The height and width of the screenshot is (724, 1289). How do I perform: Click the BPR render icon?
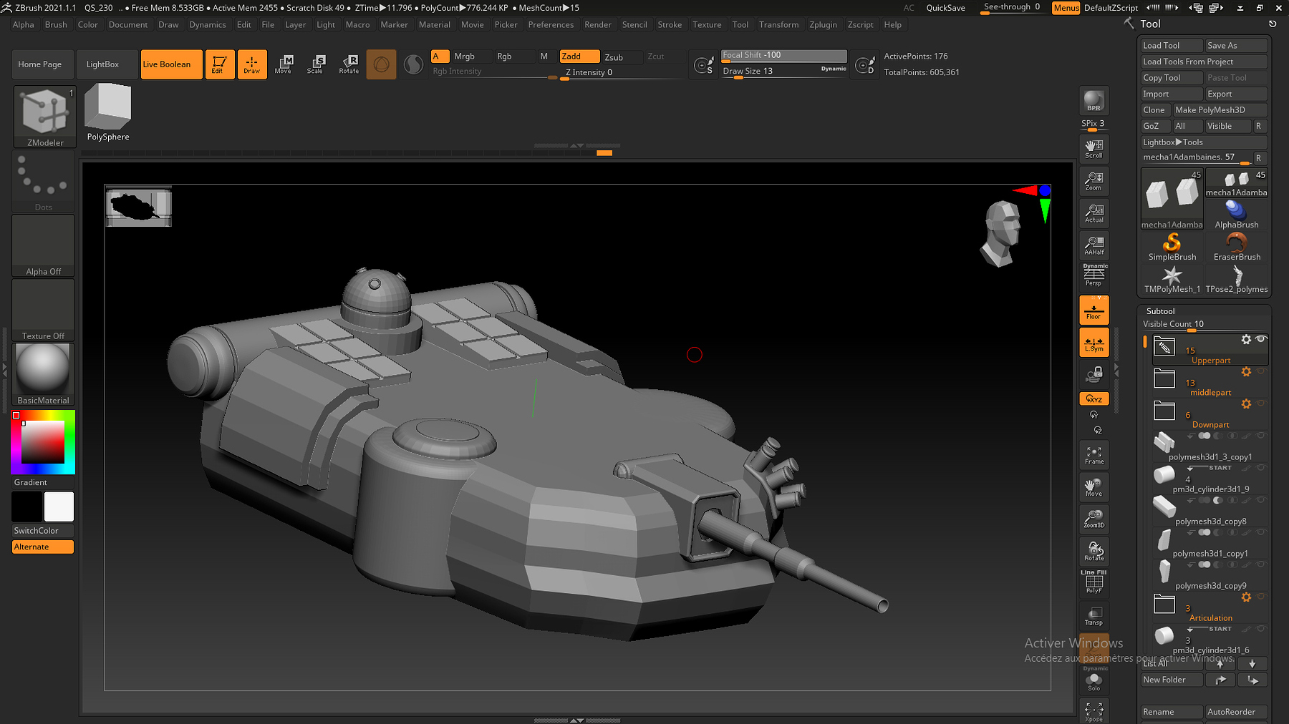(1094, 101)
